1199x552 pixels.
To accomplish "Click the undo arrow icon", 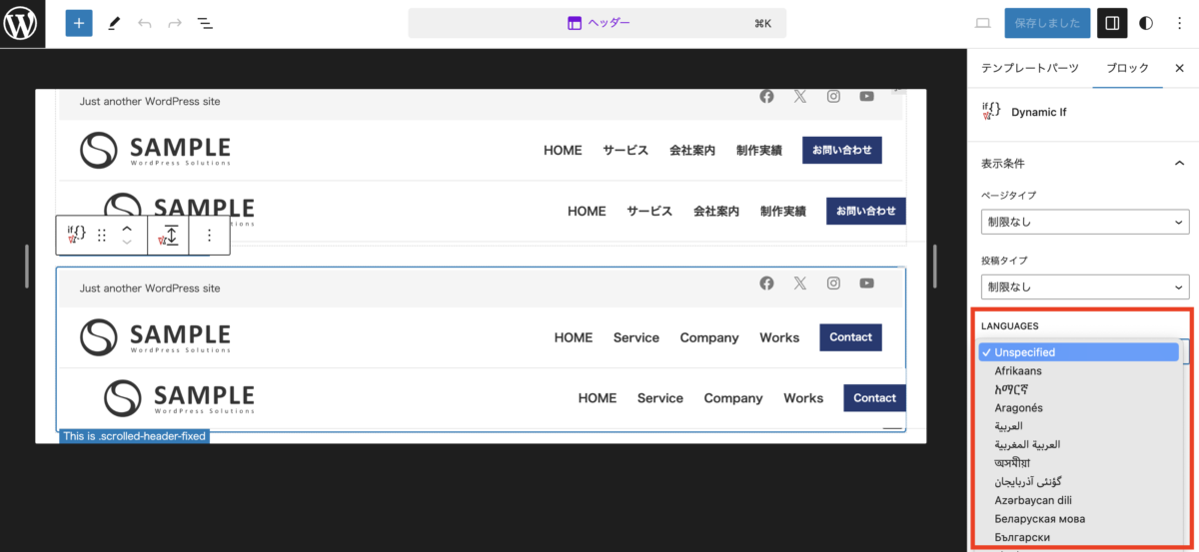I will (x=145, y=23).
